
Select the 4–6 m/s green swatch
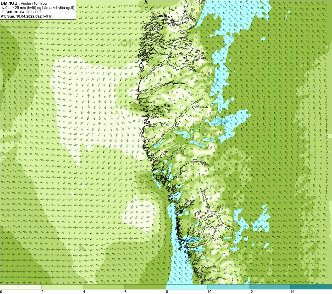104,287
